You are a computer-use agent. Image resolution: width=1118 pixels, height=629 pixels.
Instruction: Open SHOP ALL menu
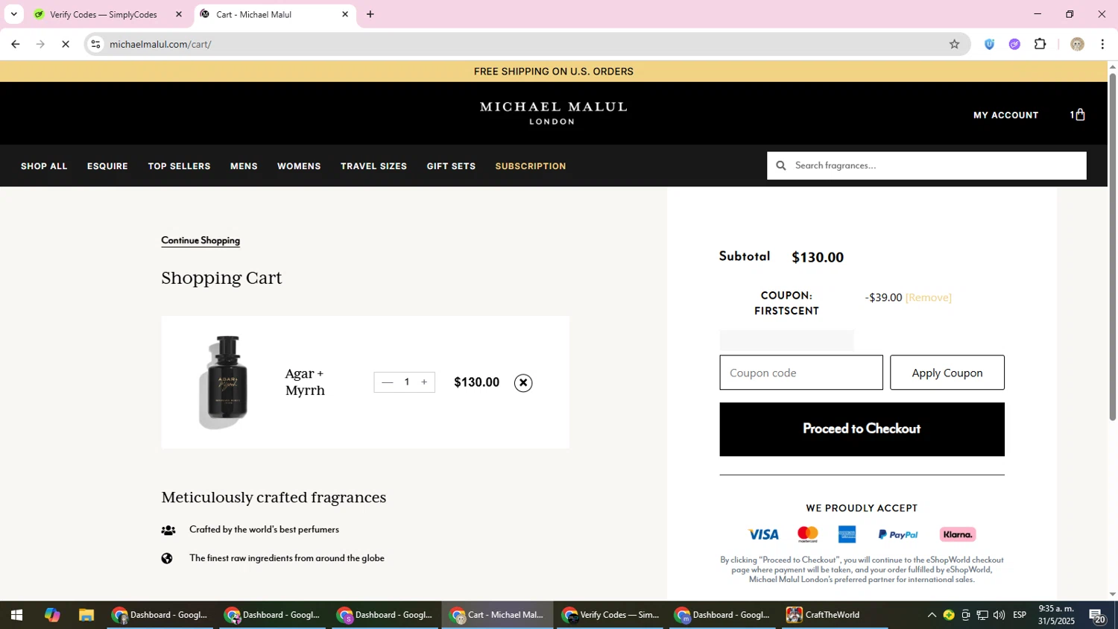pos(44,166)
